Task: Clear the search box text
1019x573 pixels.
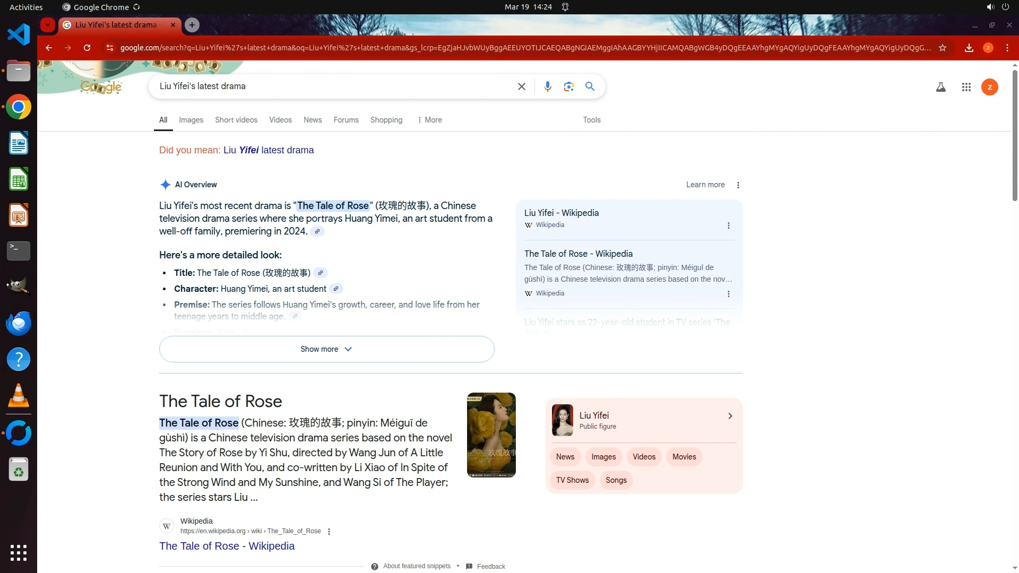Action: click(x=521, y=86)
